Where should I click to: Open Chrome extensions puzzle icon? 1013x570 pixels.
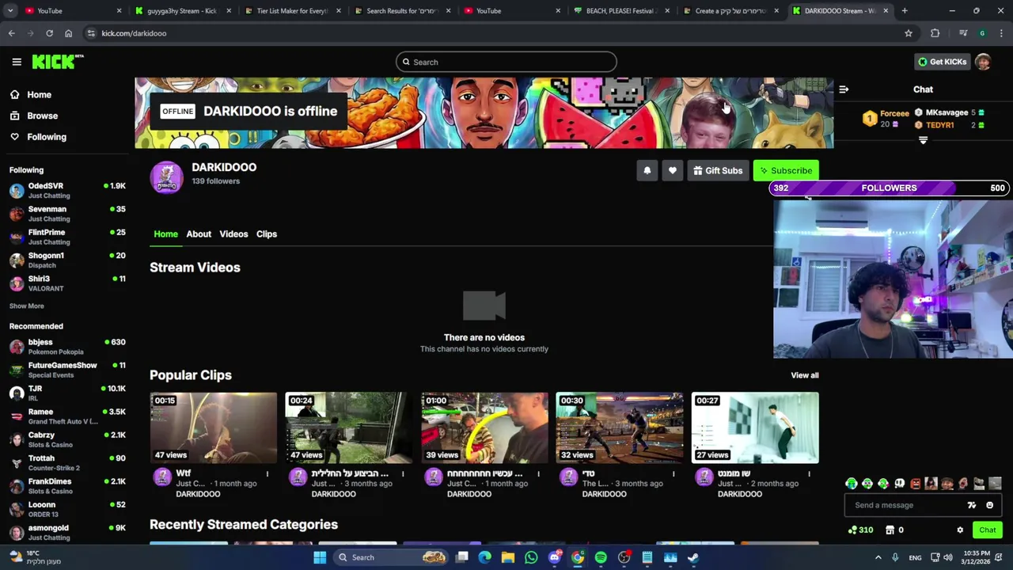point(935,33)
